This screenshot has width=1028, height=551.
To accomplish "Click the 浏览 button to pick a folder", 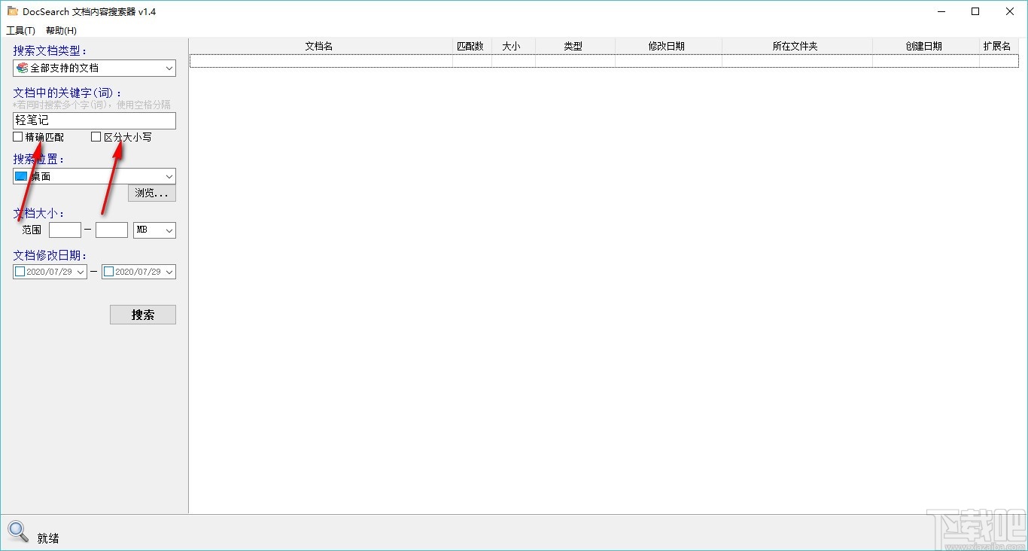I will click(x=151, y=193).
